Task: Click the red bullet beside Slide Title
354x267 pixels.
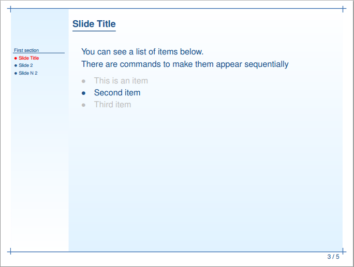Action: [x=16, y=58]
